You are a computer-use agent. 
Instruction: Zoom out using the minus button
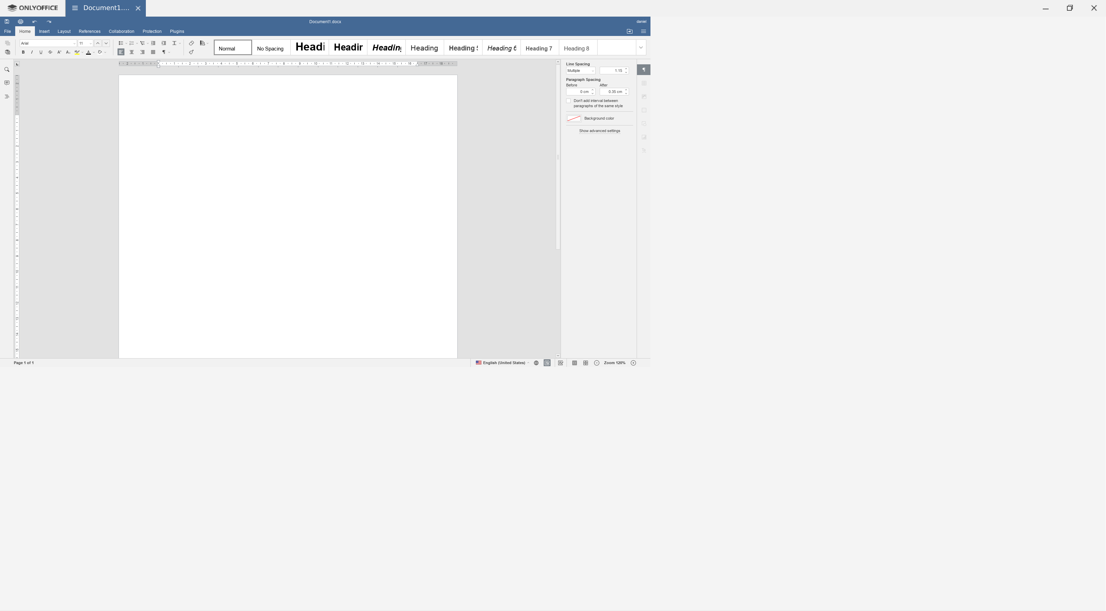596,363
